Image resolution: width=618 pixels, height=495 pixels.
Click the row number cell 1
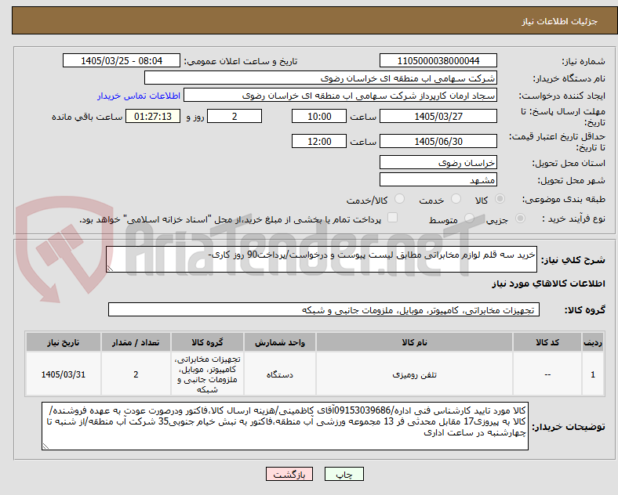coord(593,374)
